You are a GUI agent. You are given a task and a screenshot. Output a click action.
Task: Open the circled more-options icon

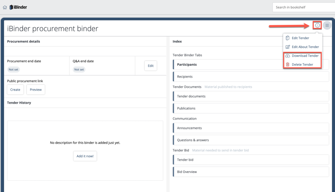pos(317,25)
